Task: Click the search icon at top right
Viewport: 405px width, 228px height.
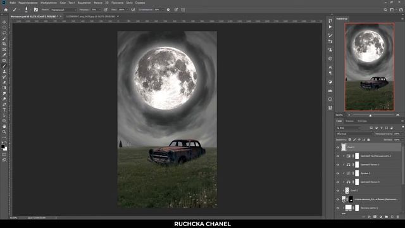Action: (385, 10)
